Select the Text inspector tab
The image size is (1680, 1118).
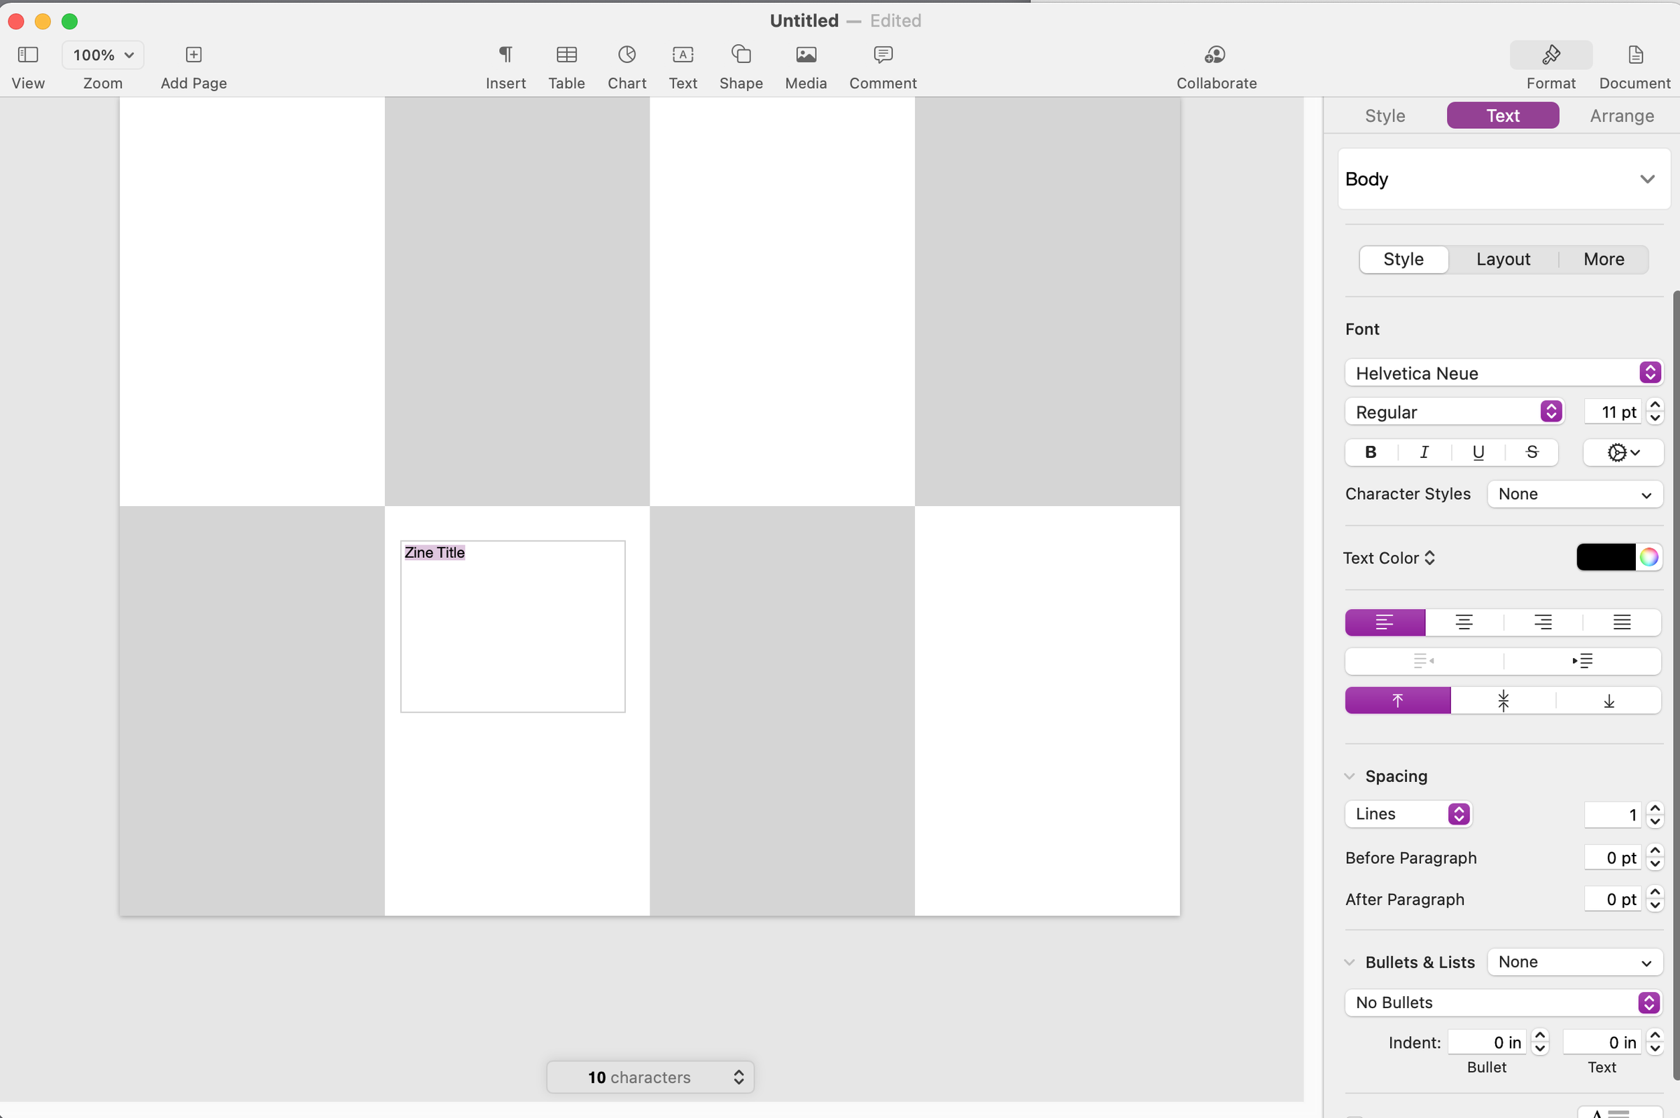click(1502, 116)
